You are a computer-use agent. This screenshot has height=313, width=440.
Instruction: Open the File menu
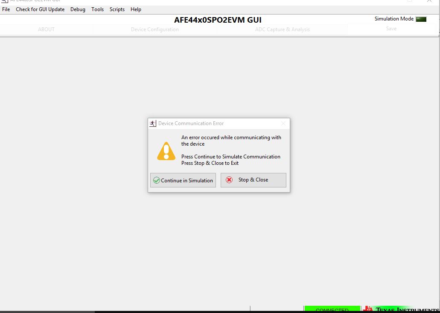point(6,9)
